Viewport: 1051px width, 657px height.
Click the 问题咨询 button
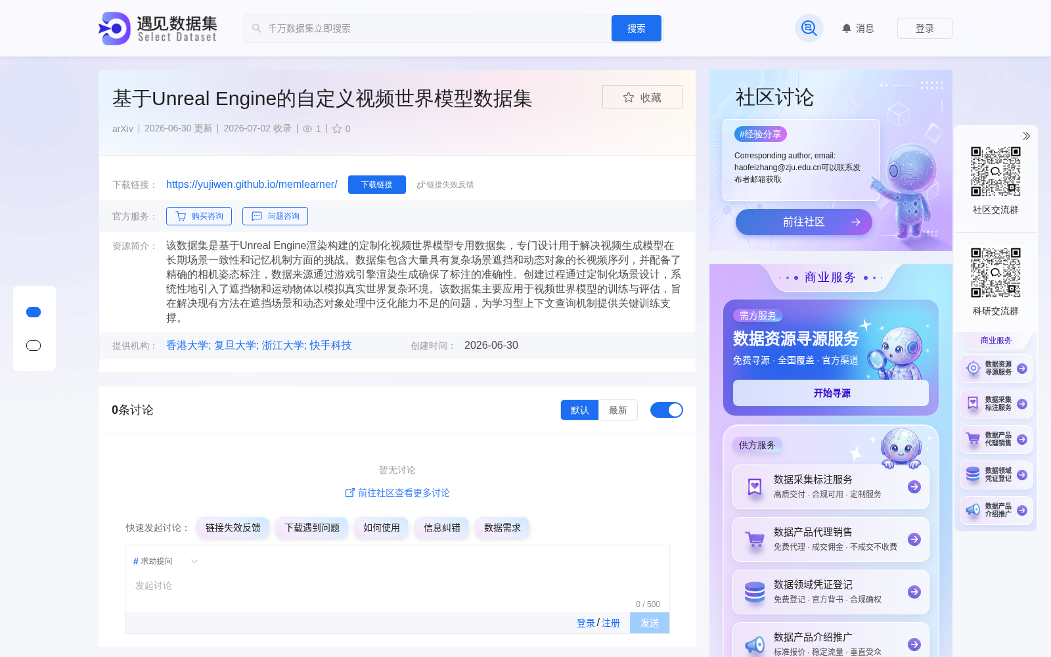click(x=275, y=216)
